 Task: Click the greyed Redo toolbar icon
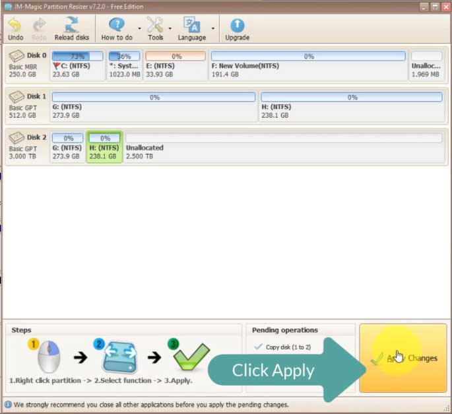click(39, 25)
